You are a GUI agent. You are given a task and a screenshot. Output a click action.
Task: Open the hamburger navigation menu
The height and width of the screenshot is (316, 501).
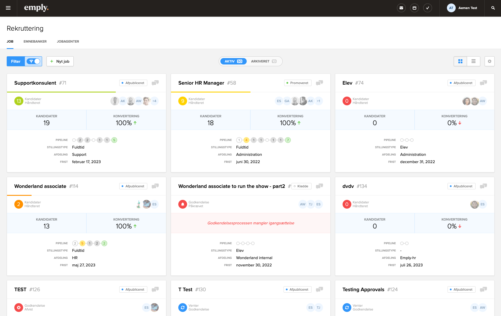point(8,8)
